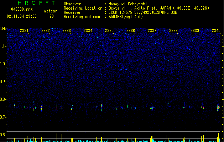Click the ICOM IC-575 receiver text

pyautogui.click(x=143, y=12)
